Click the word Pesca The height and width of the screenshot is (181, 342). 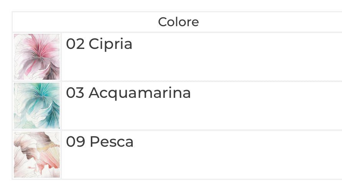112,141
